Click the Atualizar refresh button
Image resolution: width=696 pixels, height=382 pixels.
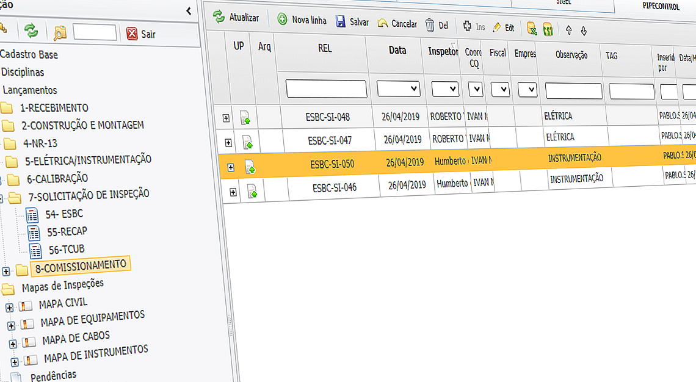click(x=236, y=18)
